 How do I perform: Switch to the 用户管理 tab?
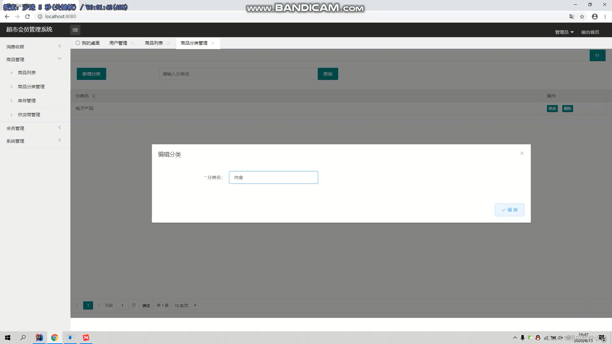118,43
